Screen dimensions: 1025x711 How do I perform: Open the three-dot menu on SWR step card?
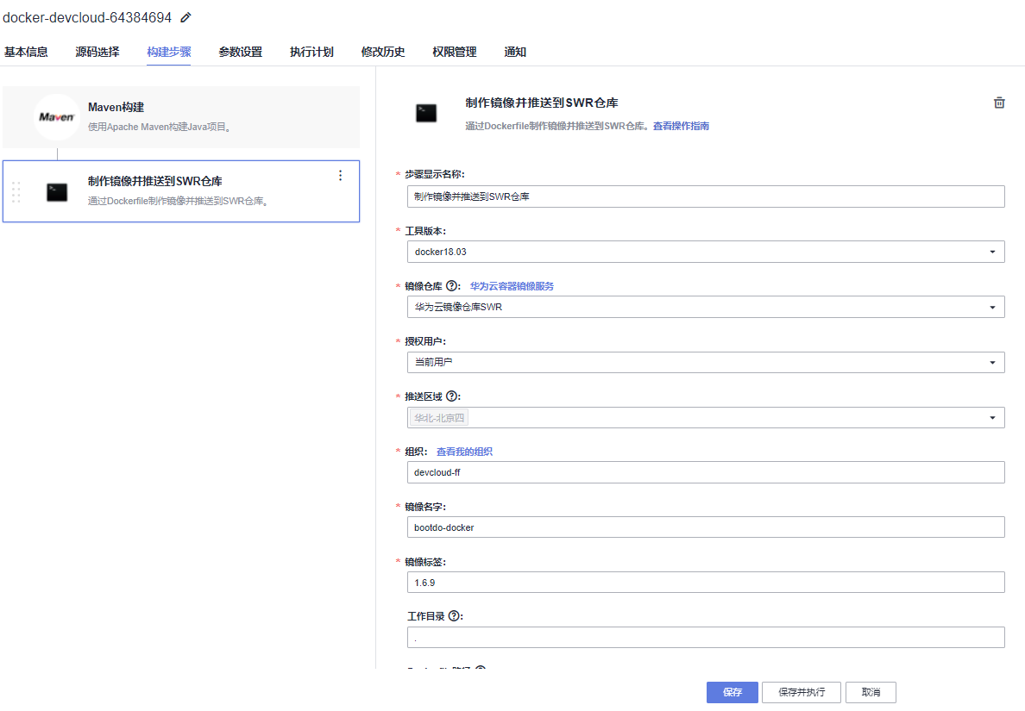point(340,176)
